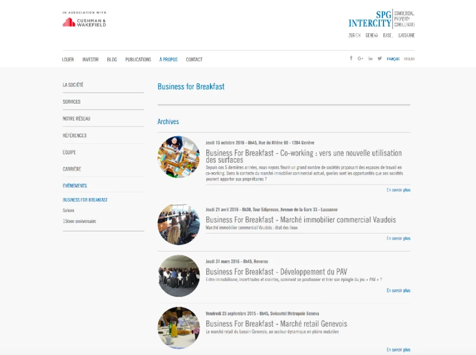Open Références sidebar section
This screenshot has width=476, height=355.
(75, 135)
